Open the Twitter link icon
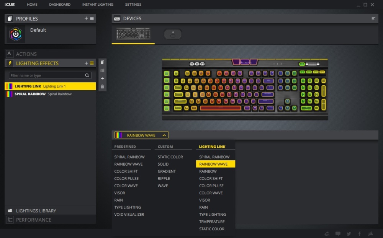The image size is (383, 238). coord(349,234)
